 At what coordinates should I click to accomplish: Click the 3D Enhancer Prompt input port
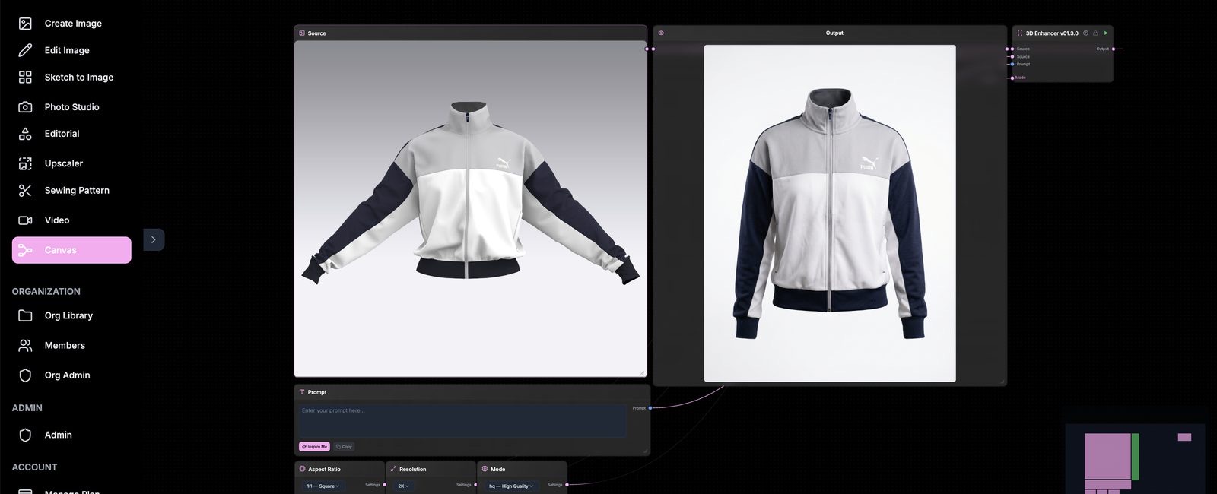1012,65
